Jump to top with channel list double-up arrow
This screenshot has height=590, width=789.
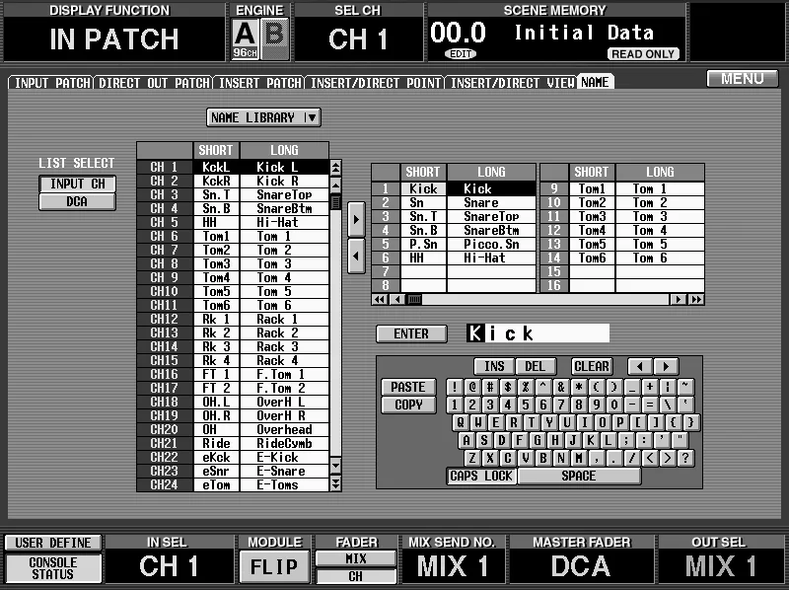click(335, 168)
